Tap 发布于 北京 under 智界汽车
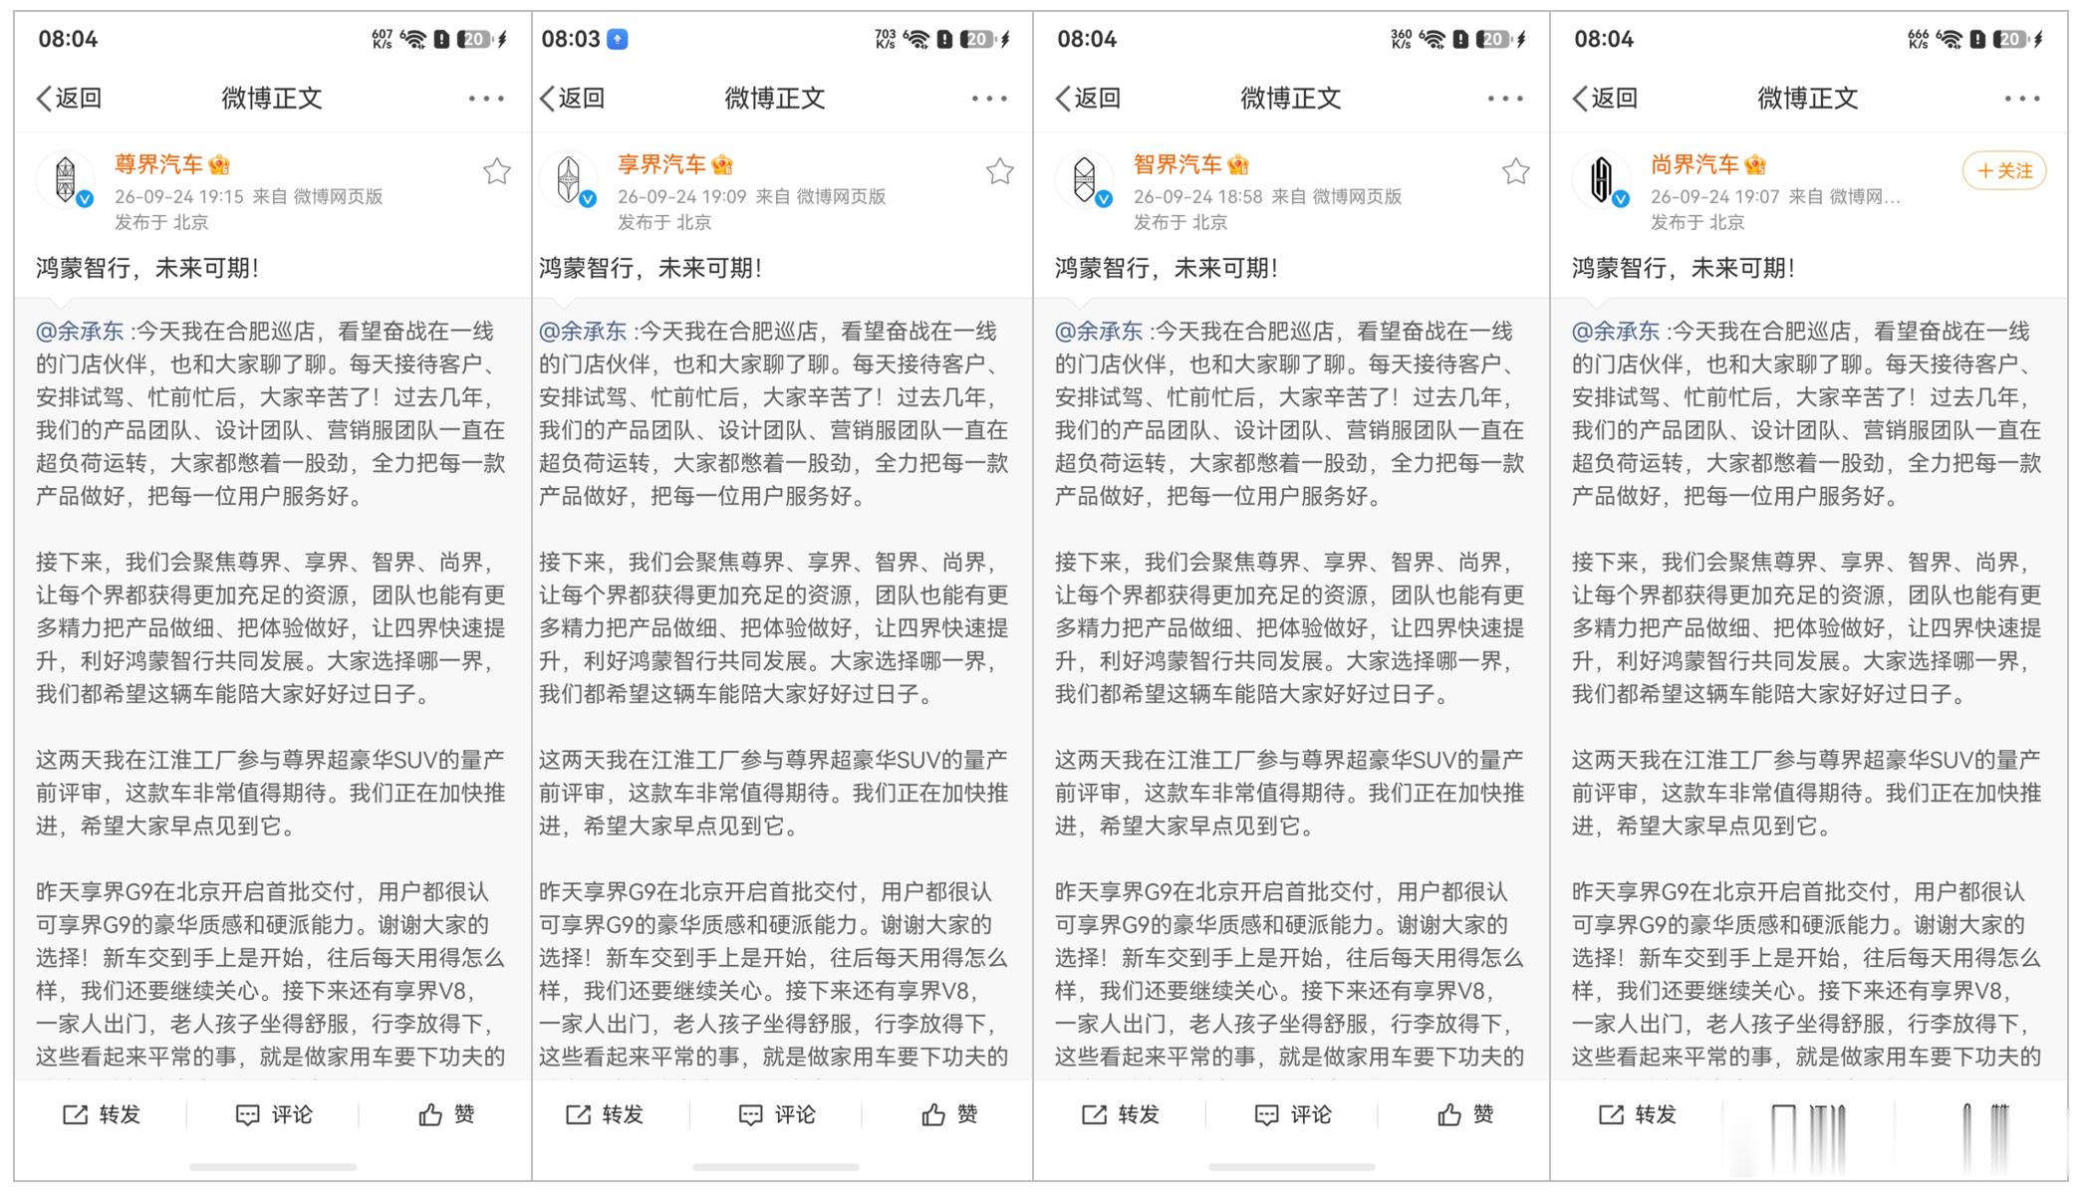The width and height of the screenshot is (2082, 1196). coord(1180,222)
